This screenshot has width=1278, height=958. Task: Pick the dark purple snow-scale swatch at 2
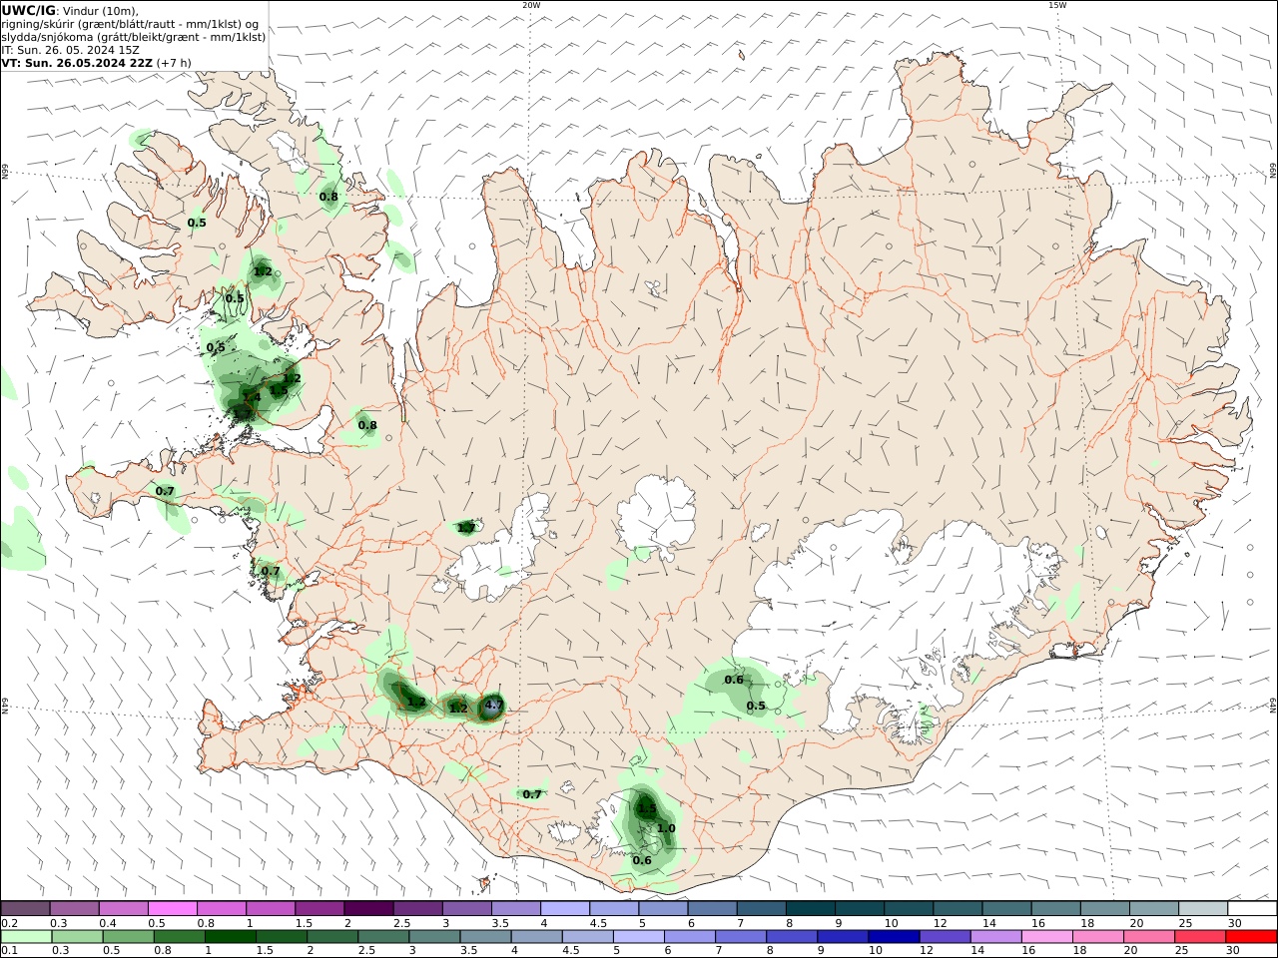(367, 908)
